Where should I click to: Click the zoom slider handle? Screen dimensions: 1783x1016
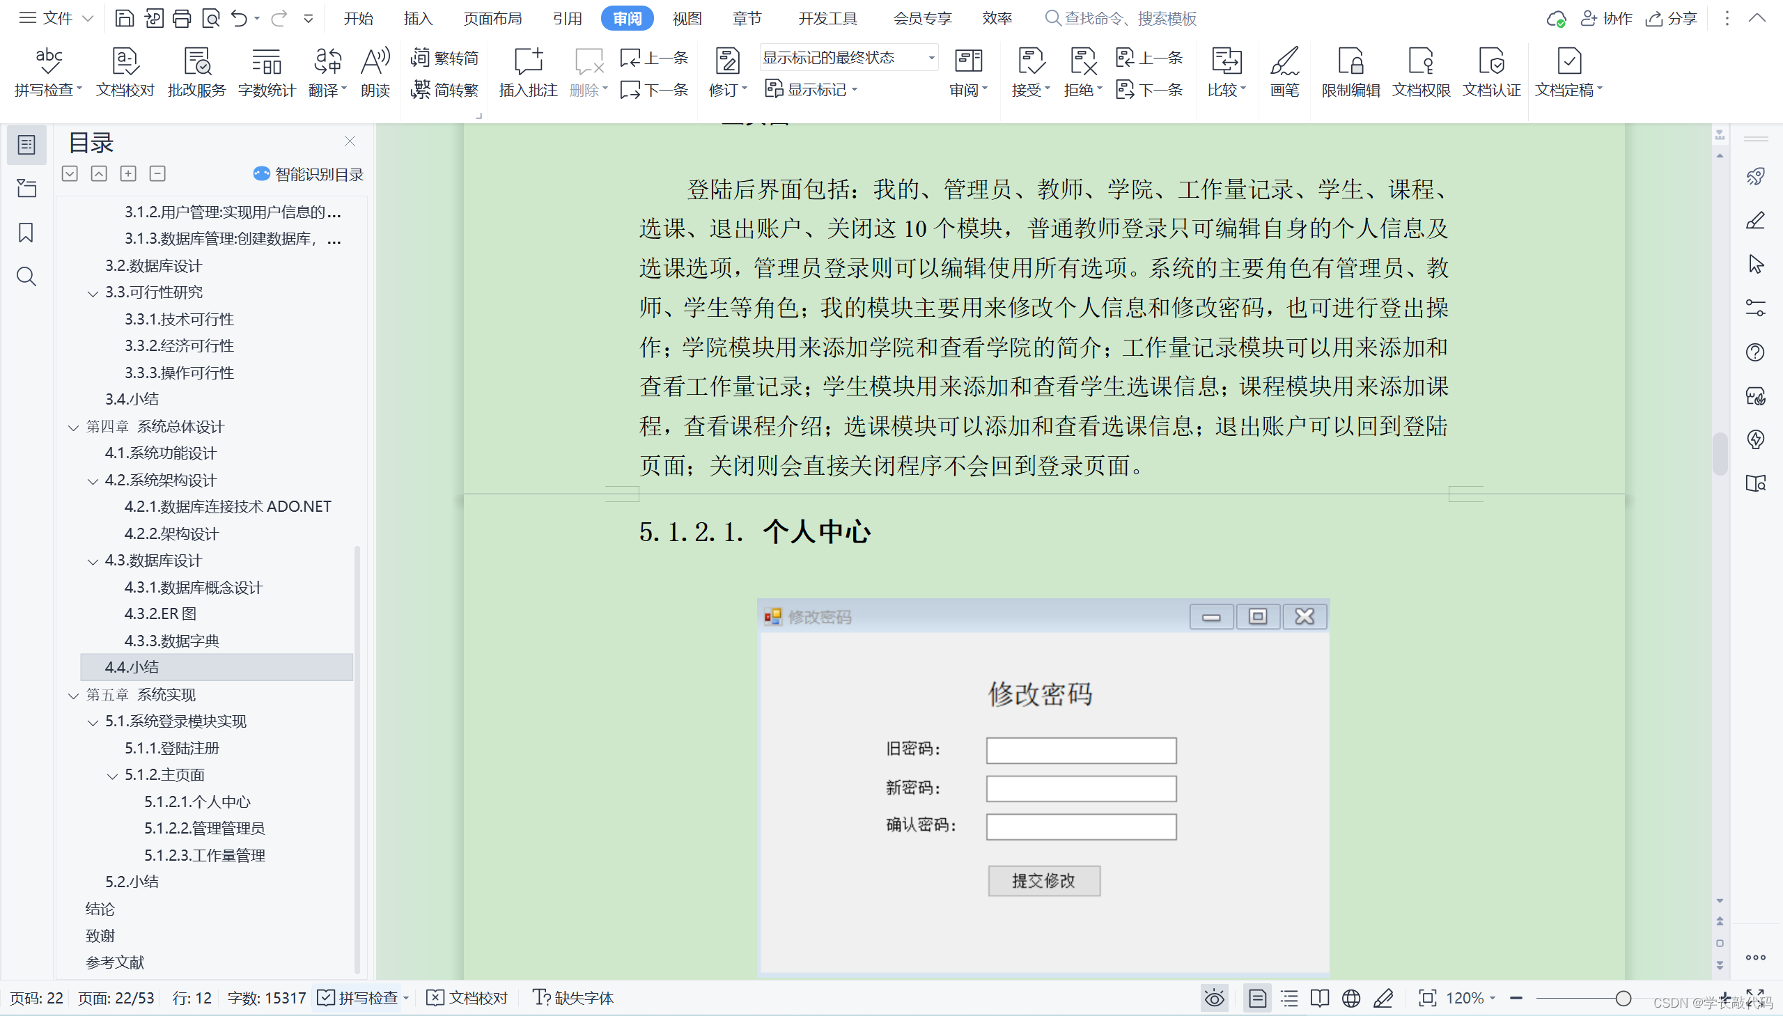[1624, 999]
